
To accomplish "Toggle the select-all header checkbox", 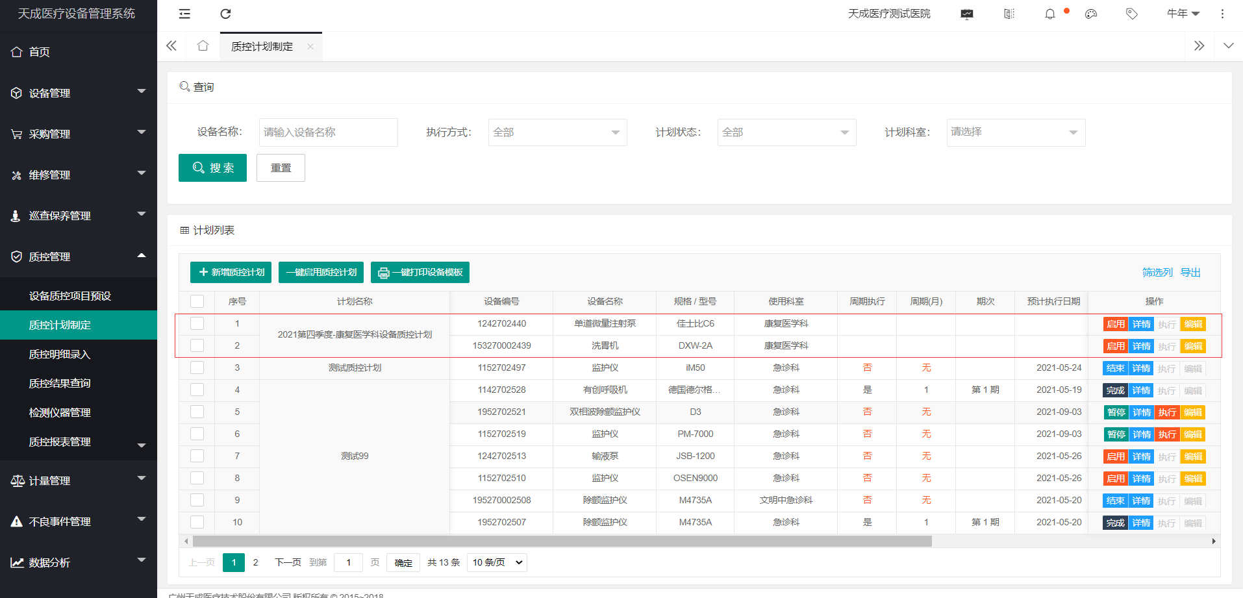I will coord(197,301).
